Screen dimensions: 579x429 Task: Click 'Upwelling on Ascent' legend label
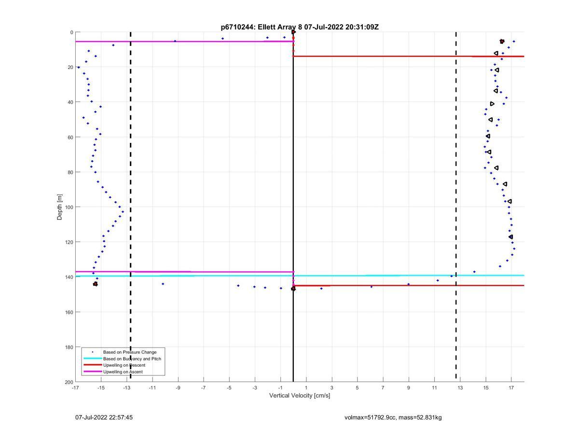[123, 372]
